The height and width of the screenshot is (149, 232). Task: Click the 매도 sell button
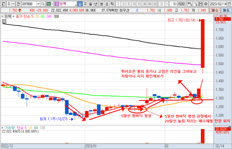226,10
